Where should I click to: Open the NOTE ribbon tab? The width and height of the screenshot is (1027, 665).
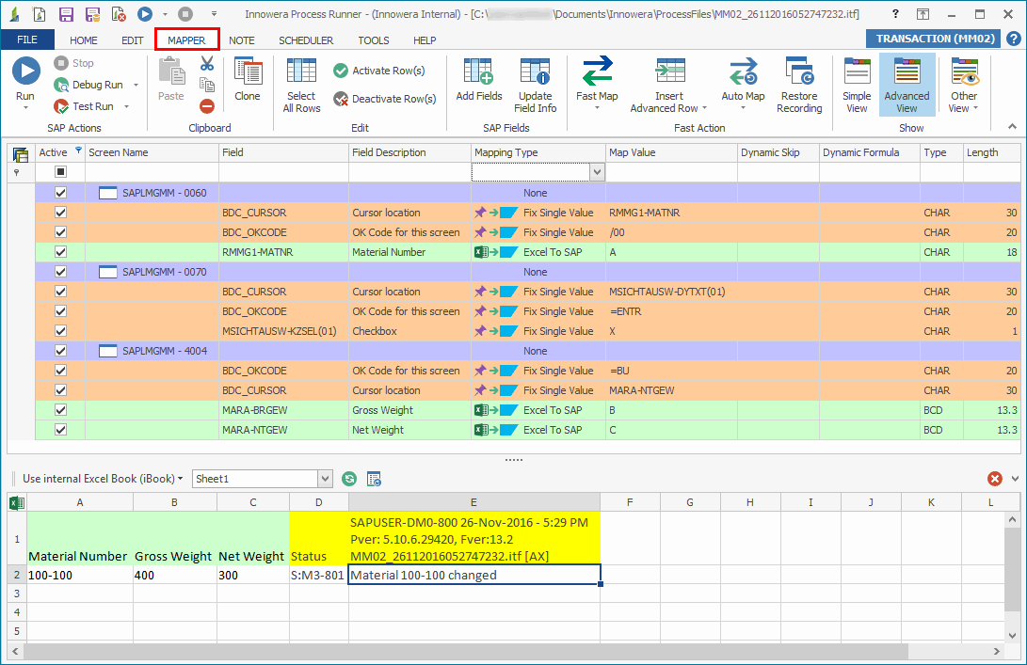(x=242, y=40)
